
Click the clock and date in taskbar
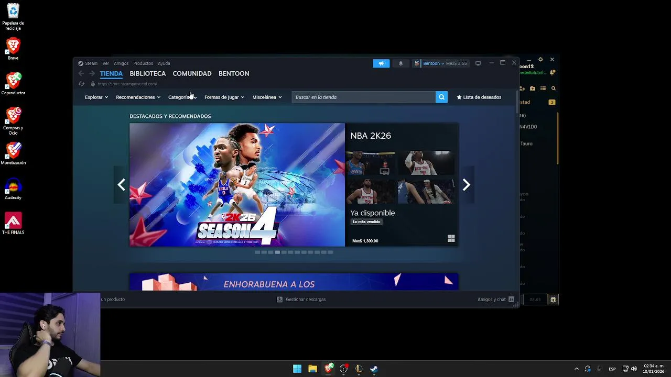click(x=653, y=369)
